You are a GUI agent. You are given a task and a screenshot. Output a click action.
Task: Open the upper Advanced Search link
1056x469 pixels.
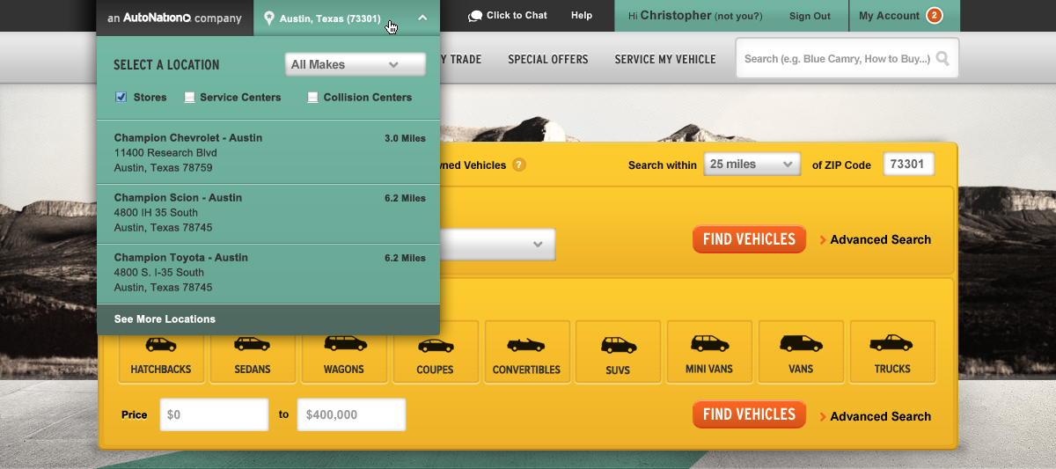point(880,239)
